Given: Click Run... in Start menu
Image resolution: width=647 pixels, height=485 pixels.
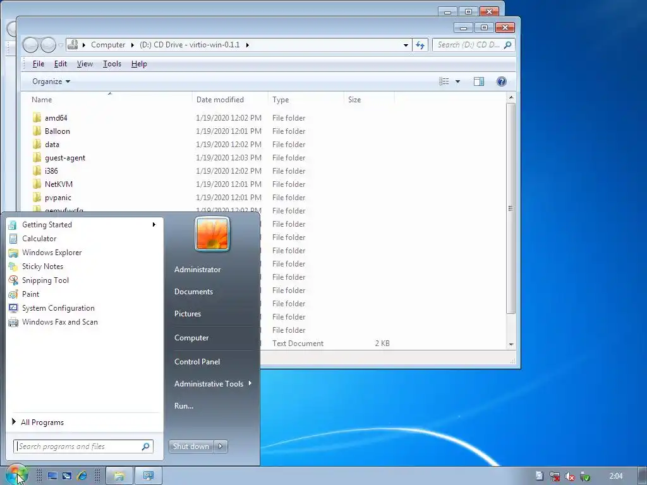Looking at the screenshot, I should (x=184, y=406).
